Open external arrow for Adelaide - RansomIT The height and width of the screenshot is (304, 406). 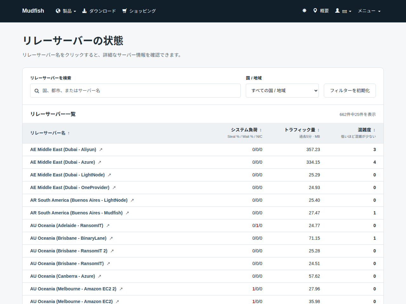(108, 225)
